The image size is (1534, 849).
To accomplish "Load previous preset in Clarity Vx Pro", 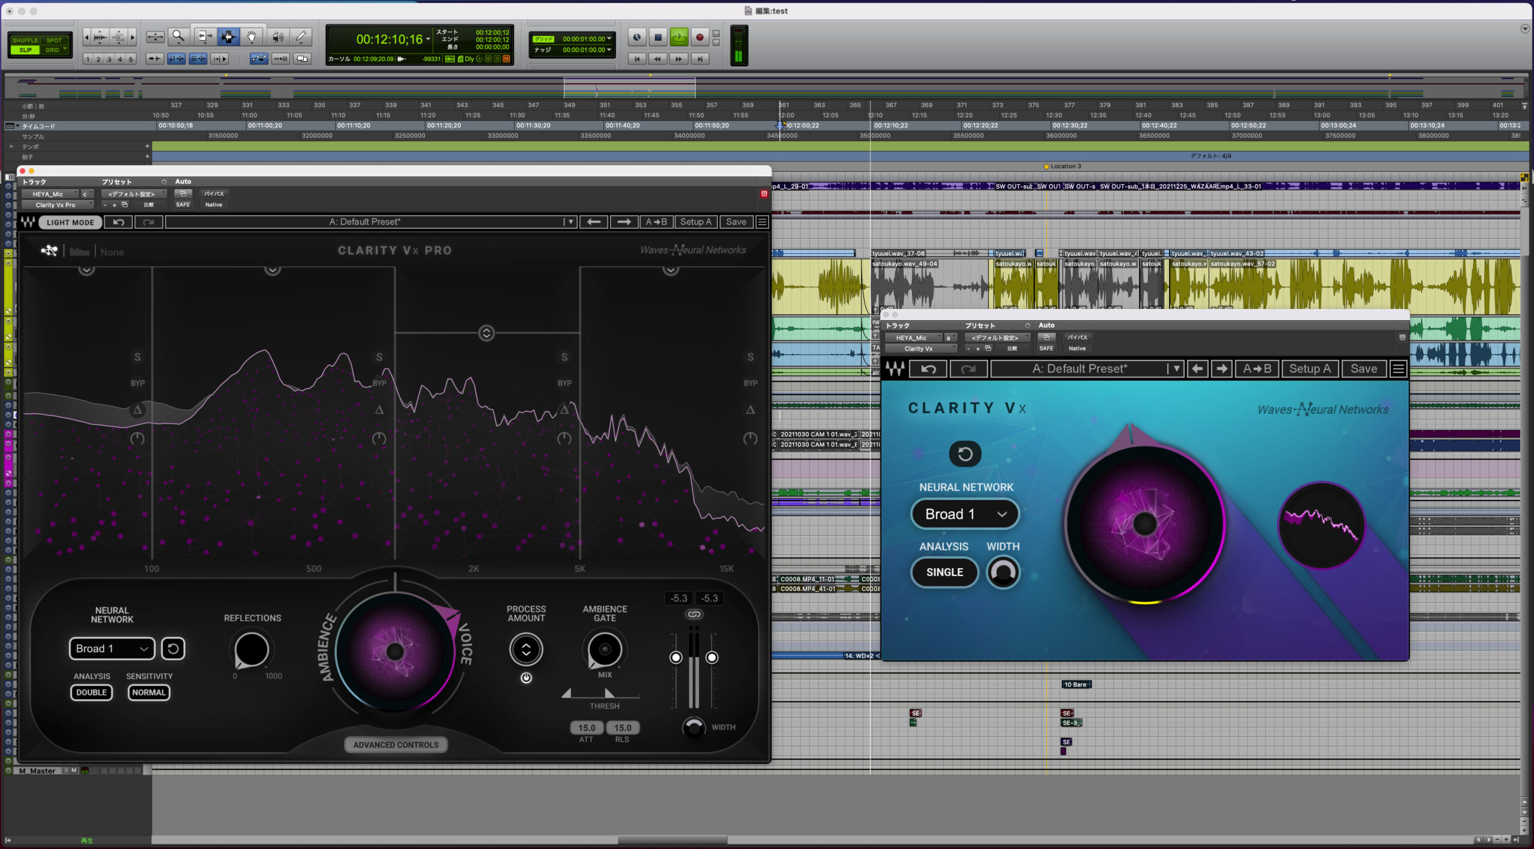I will [594, 222].
